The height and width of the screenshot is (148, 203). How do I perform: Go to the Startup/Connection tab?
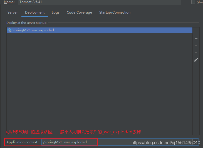pyautogui.click(x=115, y=12)
